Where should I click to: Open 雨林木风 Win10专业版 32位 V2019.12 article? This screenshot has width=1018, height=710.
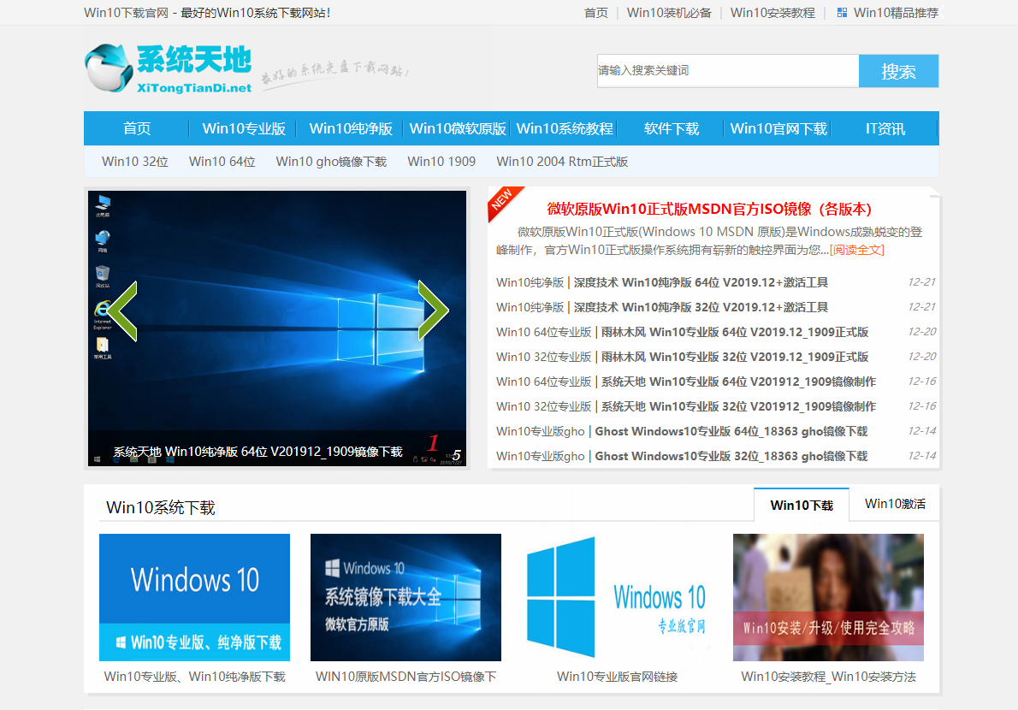735,357
